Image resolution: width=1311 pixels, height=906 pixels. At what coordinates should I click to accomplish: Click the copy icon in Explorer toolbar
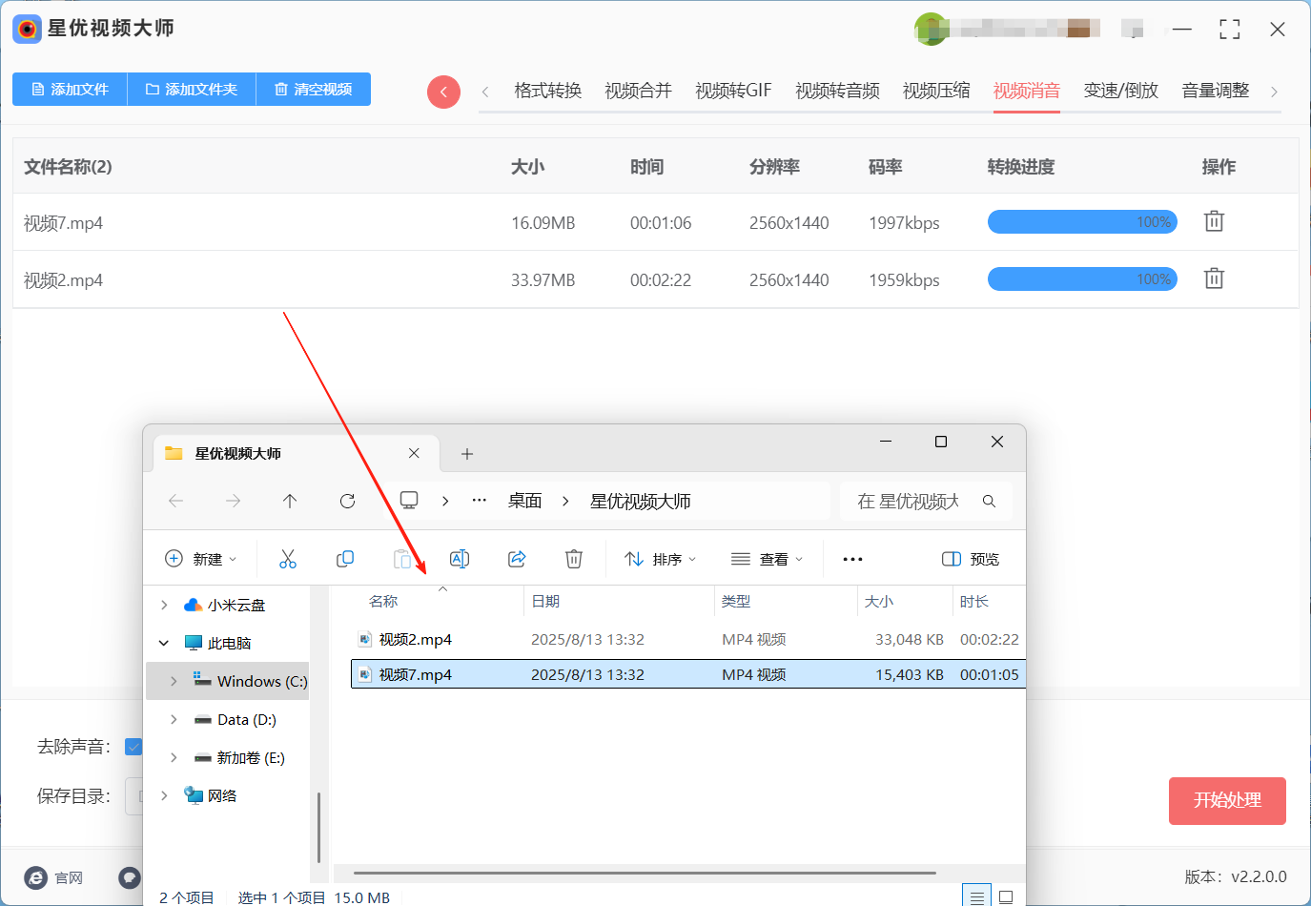pos(345,559)
